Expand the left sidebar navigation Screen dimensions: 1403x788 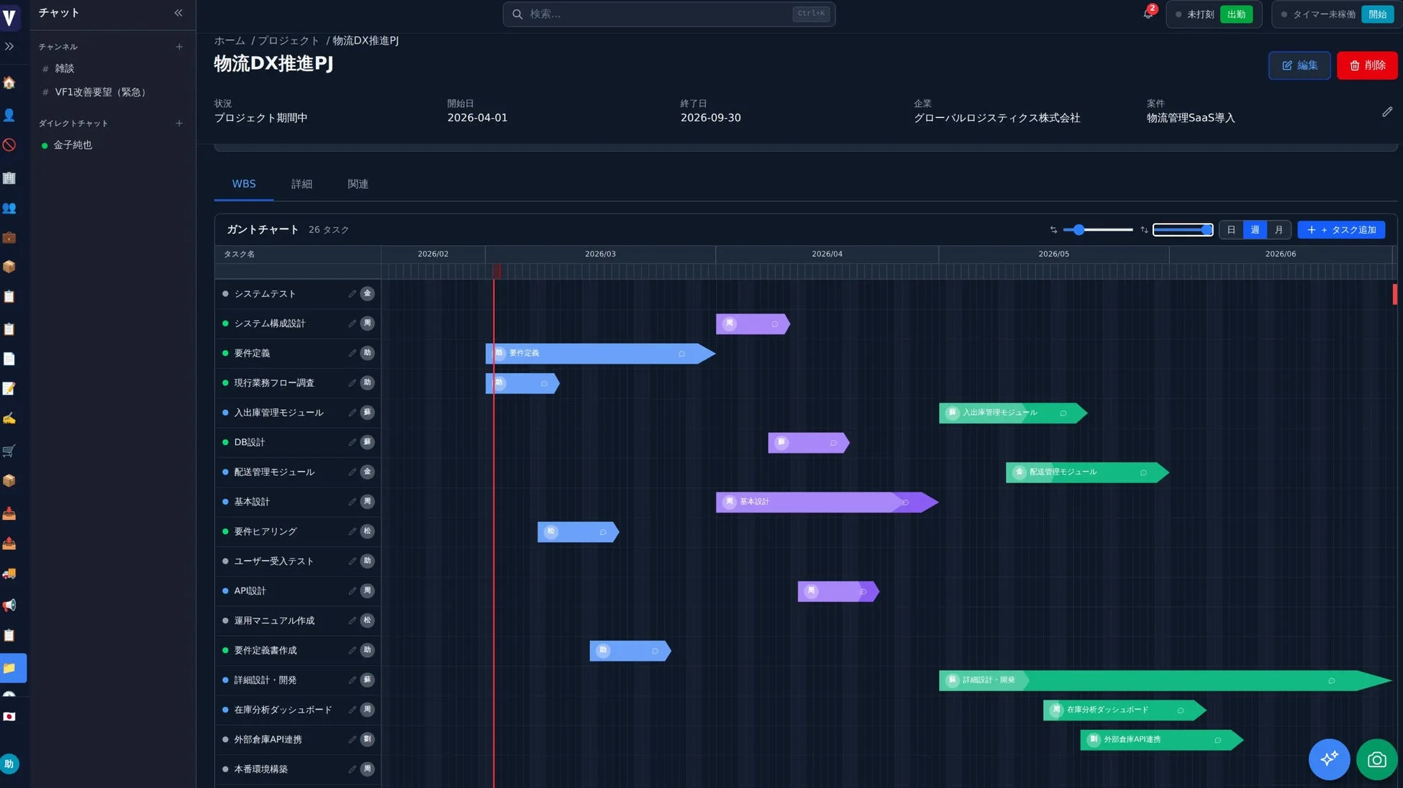pyautogui.click(x=9, y=46)
